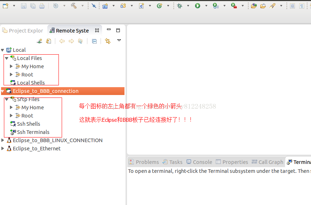Click the Move Up One Level icon
The image size is (311, 205).
(80, 41)
